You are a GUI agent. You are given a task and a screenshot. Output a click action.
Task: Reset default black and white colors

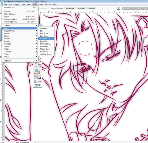coord(35,74)
